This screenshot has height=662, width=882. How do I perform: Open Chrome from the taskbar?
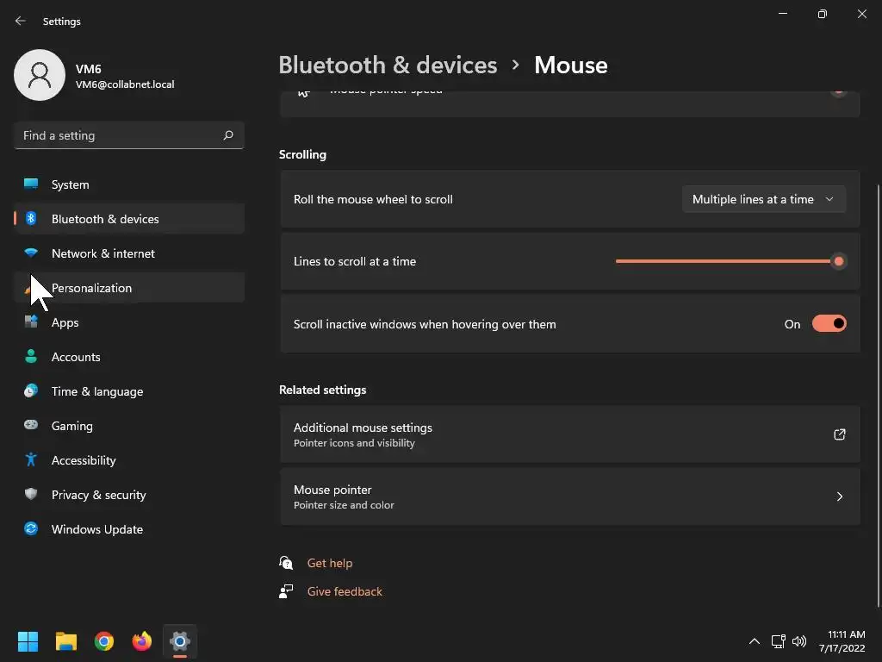[104, 641]
